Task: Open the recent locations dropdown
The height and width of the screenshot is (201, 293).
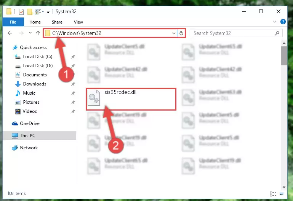Action: click(x=30, y=33)
